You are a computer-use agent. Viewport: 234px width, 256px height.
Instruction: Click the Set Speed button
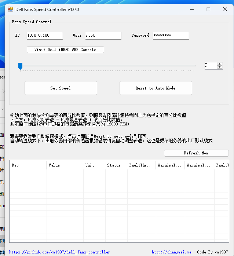click(x=61, y=88)
